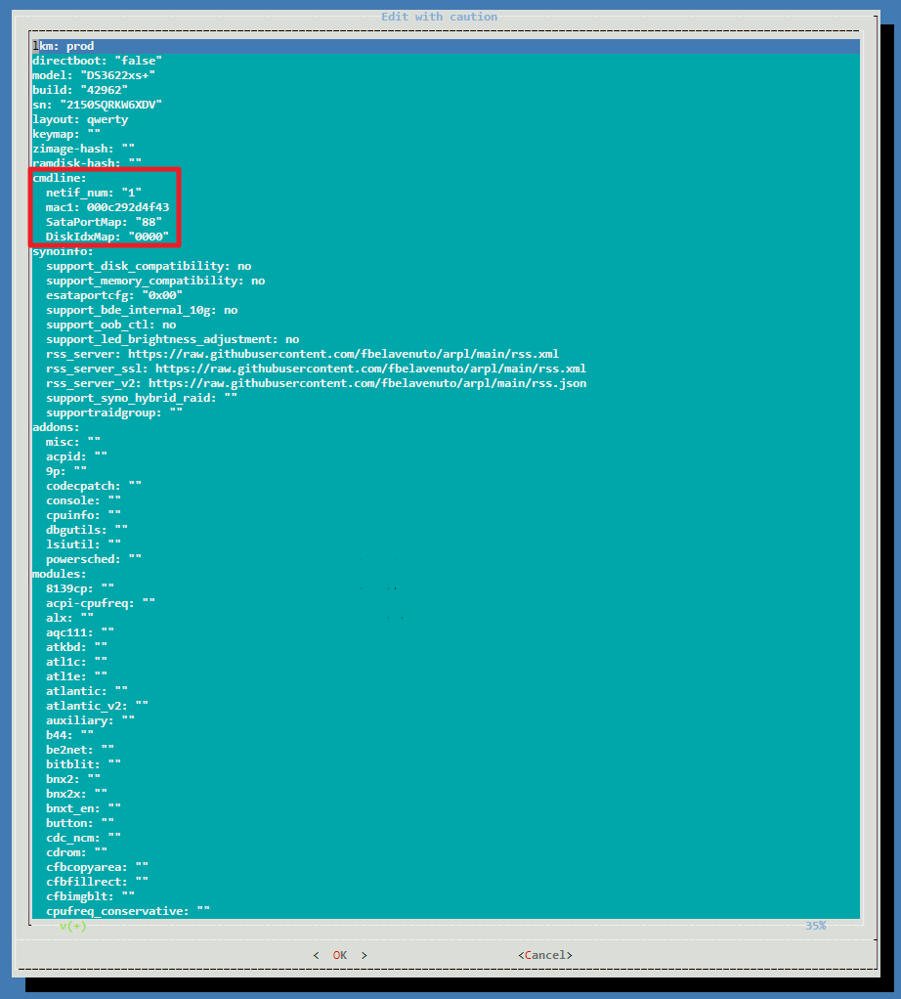
Task: Click the 35% scroll position indicator
Action: (815, 926)
